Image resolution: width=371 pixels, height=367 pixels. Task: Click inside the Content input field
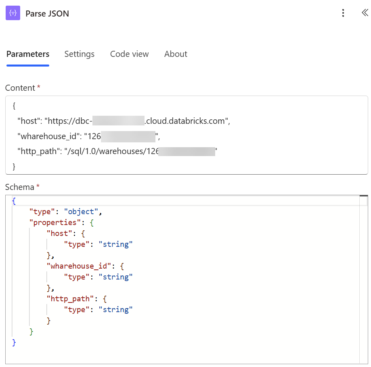click(187, 135)
